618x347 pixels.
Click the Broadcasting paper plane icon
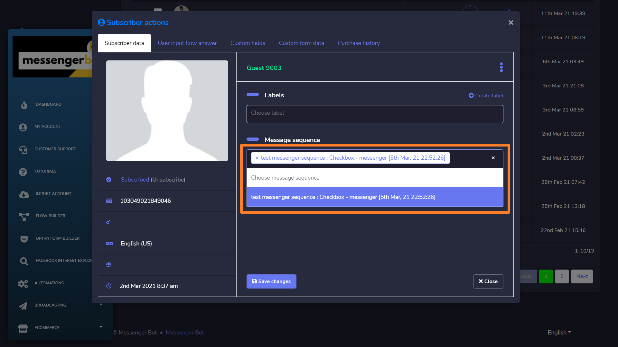click(23, 306)
